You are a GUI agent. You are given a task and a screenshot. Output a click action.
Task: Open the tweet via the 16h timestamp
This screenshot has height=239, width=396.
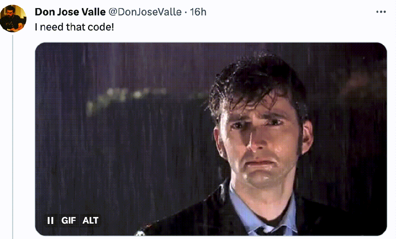[198, 12]
